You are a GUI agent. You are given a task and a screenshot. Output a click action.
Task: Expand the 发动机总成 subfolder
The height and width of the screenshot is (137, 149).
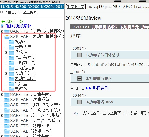(x=6, y=73)
